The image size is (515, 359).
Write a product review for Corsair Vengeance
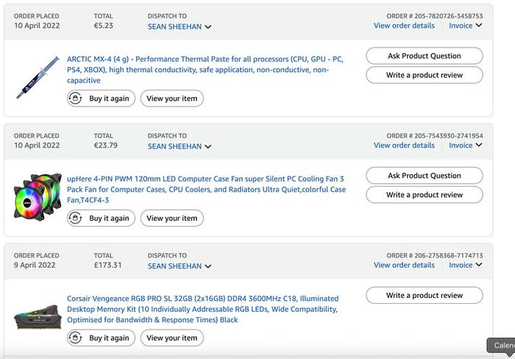coord(425,295)
